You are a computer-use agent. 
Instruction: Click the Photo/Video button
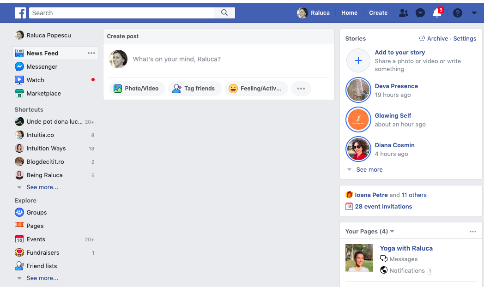click(x=137, y=89)
